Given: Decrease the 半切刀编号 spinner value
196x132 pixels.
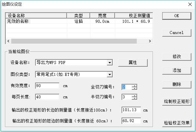Looking at the screenshot, I should 134,98.
